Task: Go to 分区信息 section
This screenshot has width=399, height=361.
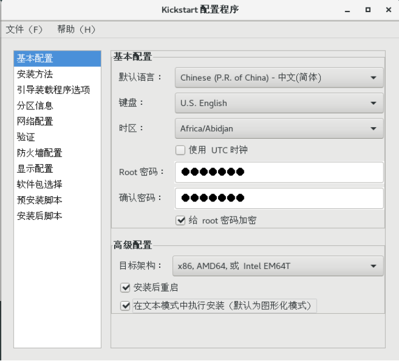Action: 57,106
